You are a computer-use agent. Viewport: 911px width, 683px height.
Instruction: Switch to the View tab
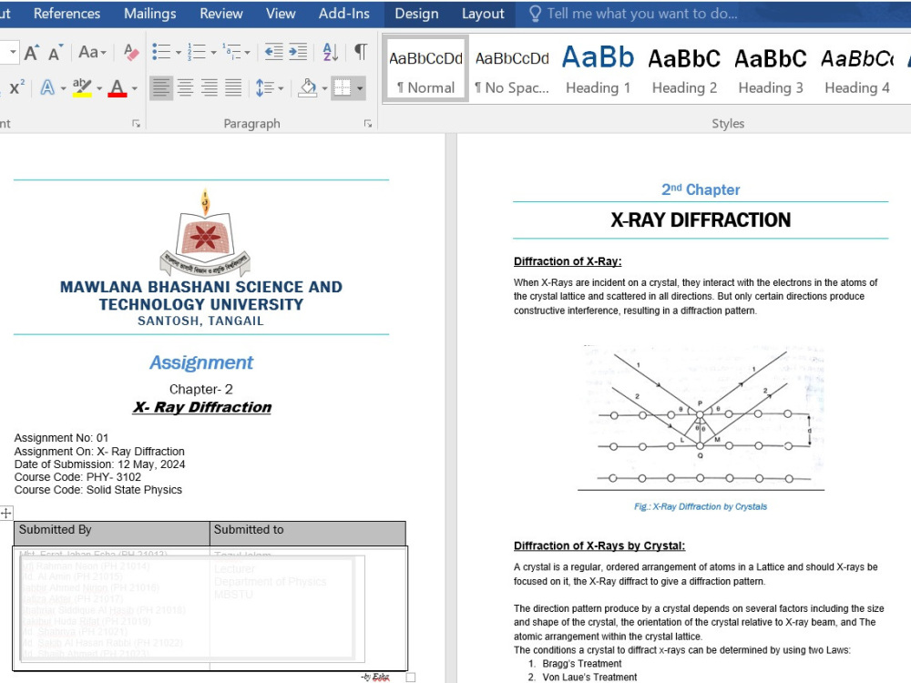281,14
